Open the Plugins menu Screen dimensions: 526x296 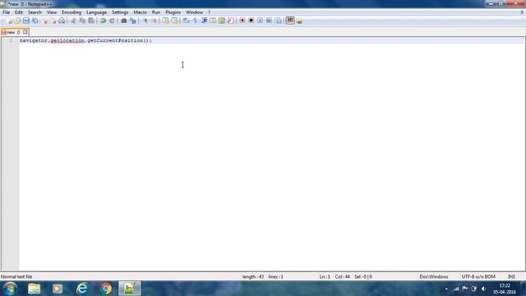173,12
